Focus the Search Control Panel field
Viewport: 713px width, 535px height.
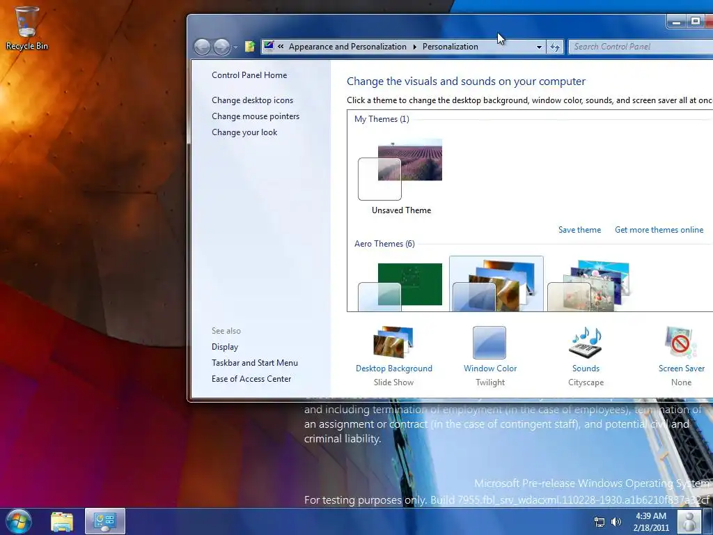coord(641,47)
